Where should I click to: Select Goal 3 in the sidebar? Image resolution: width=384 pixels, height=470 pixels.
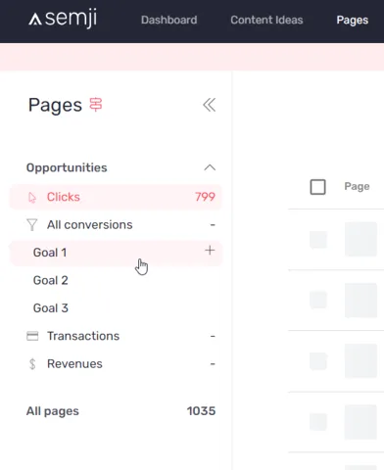pyautogui.click(x=116, y=308)
